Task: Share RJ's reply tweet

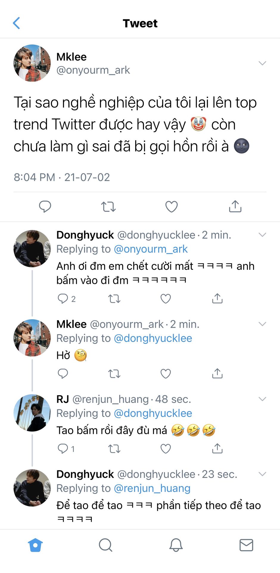Action: click(x=217, y=449)
